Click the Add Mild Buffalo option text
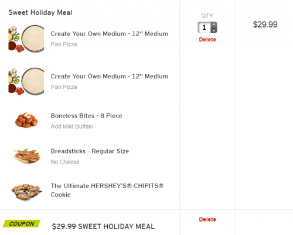 [x=72, y=126]
